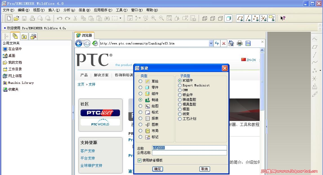This screenshot has height=175, width=323.
Task: Open the 插入 menu
Action: click(54, 10)
